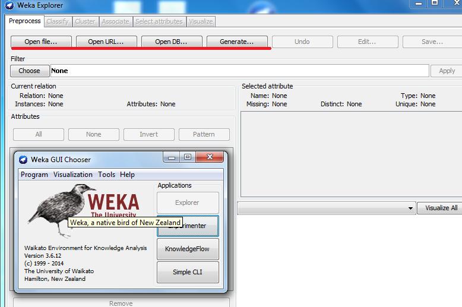Click the Undo button

[302, 42]
